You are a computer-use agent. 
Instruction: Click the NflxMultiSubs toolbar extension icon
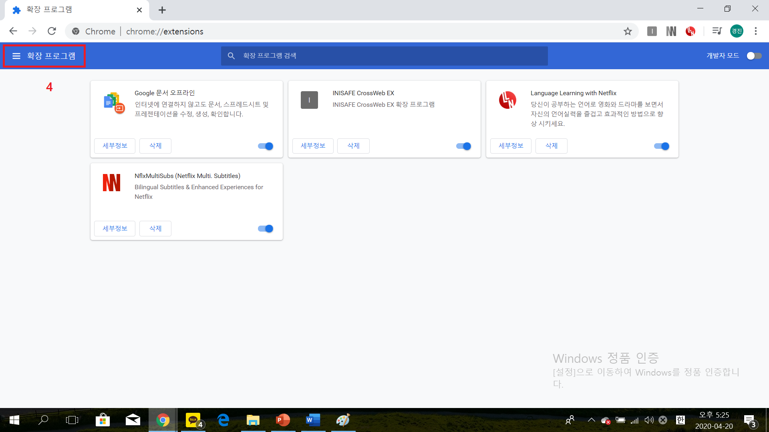[671, 31]
